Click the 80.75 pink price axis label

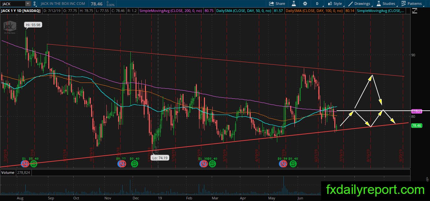[416, 111]
